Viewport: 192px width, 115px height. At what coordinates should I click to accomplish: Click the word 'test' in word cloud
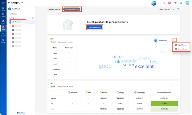(x=154, y=62)
